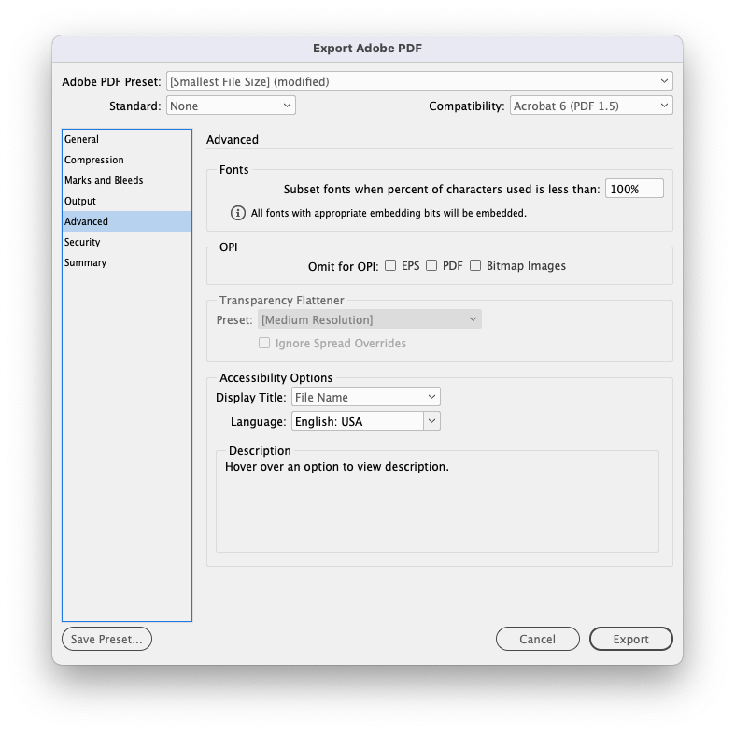Image resolution: width=735 pixels, height=734 pixels.
Task: Open the Display Title dropdown
Action: click(365, 397)
